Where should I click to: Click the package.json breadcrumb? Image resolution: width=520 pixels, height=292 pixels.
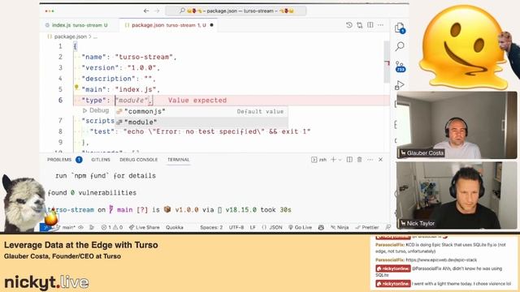point(71,36)
